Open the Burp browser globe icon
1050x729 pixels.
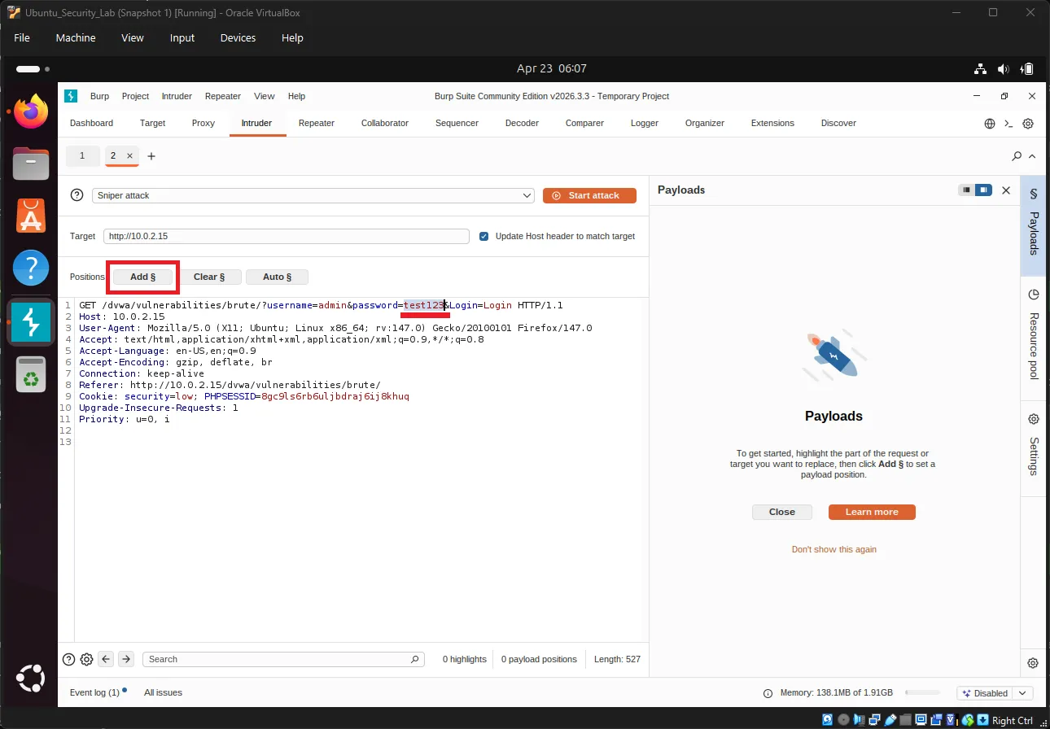[990, 123]
